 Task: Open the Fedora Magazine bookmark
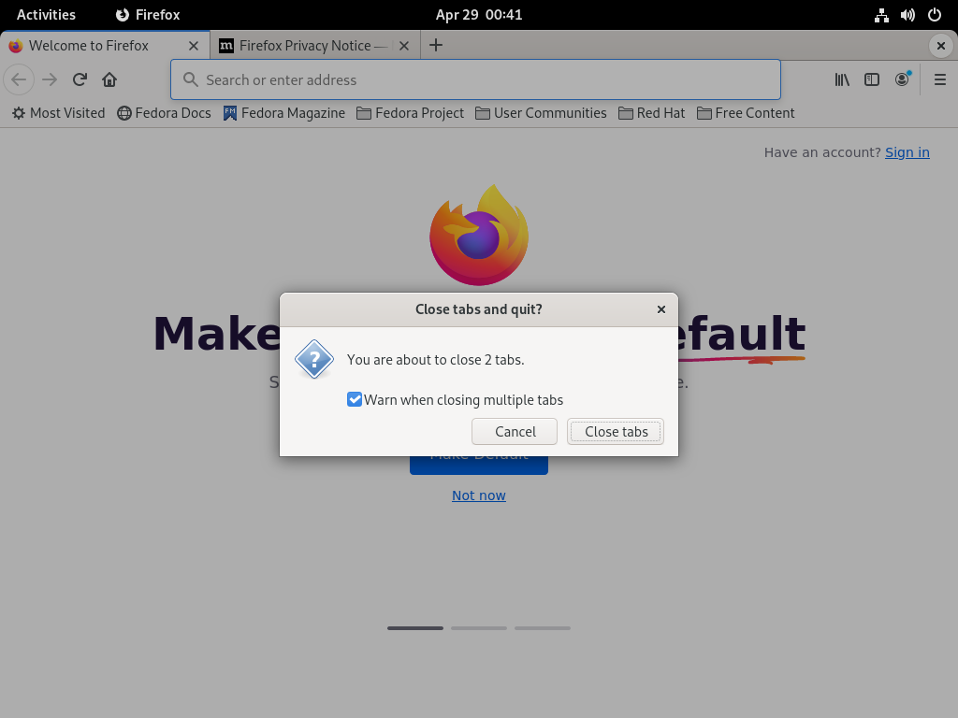pyautogui.click(x=284, y=113)
